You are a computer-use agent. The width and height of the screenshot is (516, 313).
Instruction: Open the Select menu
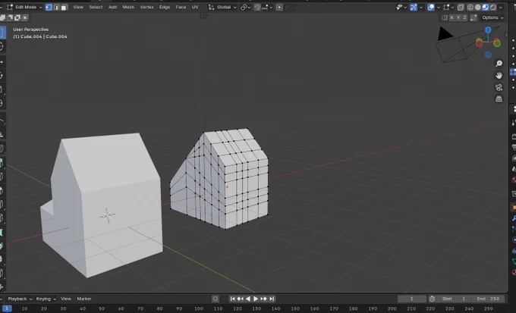tap(96, 7)
